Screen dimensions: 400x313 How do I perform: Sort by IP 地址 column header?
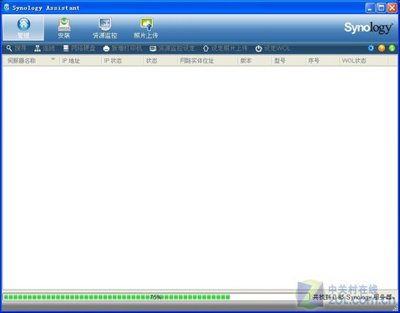[x=80, y=61]
